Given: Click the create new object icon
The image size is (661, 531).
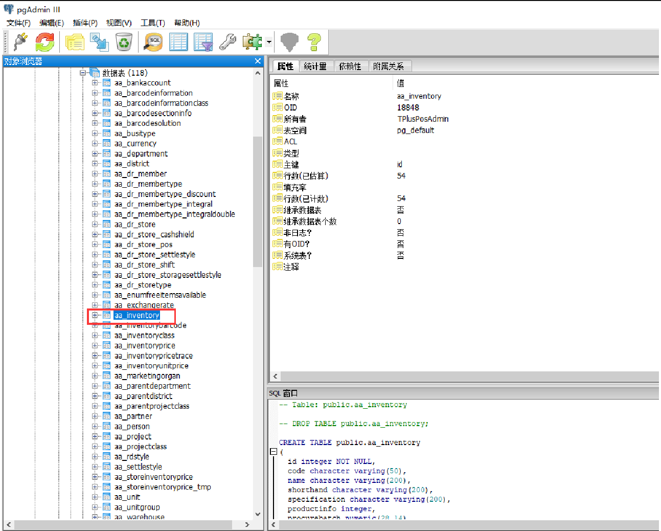Looking at the screenshot, I should coord(99,42).
